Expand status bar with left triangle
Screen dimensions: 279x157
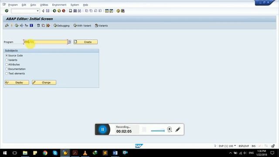215,146
